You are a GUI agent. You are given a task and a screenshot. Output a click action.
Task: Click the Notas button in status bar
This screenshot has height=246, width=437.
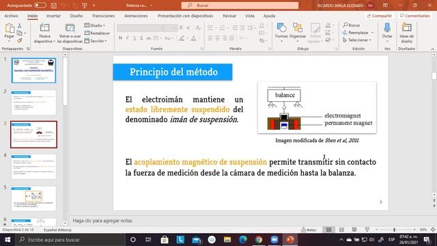(309, 230)
